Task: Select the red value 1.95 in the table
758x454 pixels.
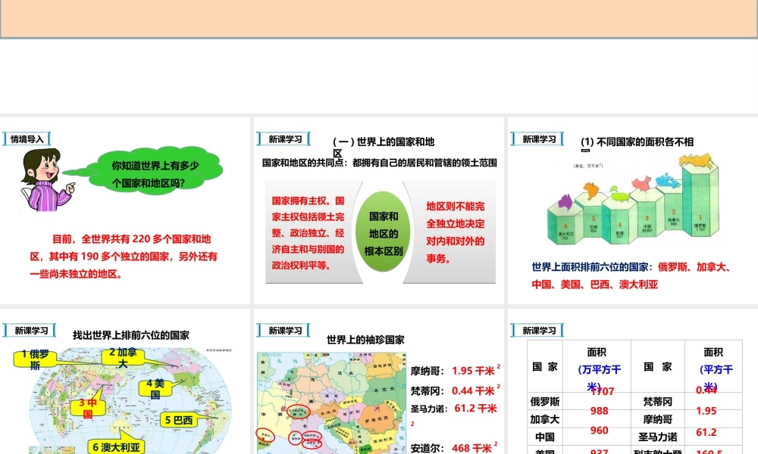Action: coord(706,411)
